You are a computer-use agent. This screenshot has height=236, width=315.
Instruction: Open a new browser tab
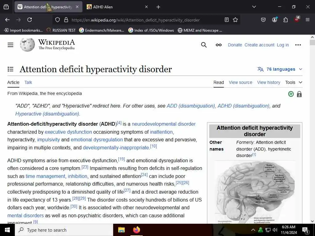pyautogui.click(x=158, y=7)
